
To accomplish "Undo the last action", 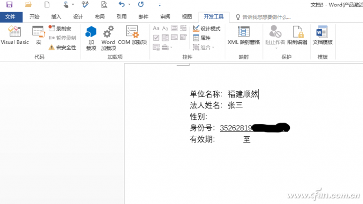I will (122, 4).
